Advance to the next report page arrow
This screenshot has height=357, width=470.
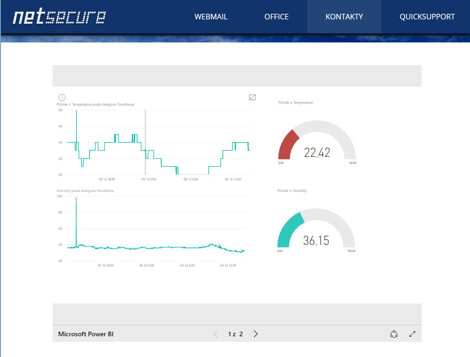pyautogui.click(x=256, y=333)
